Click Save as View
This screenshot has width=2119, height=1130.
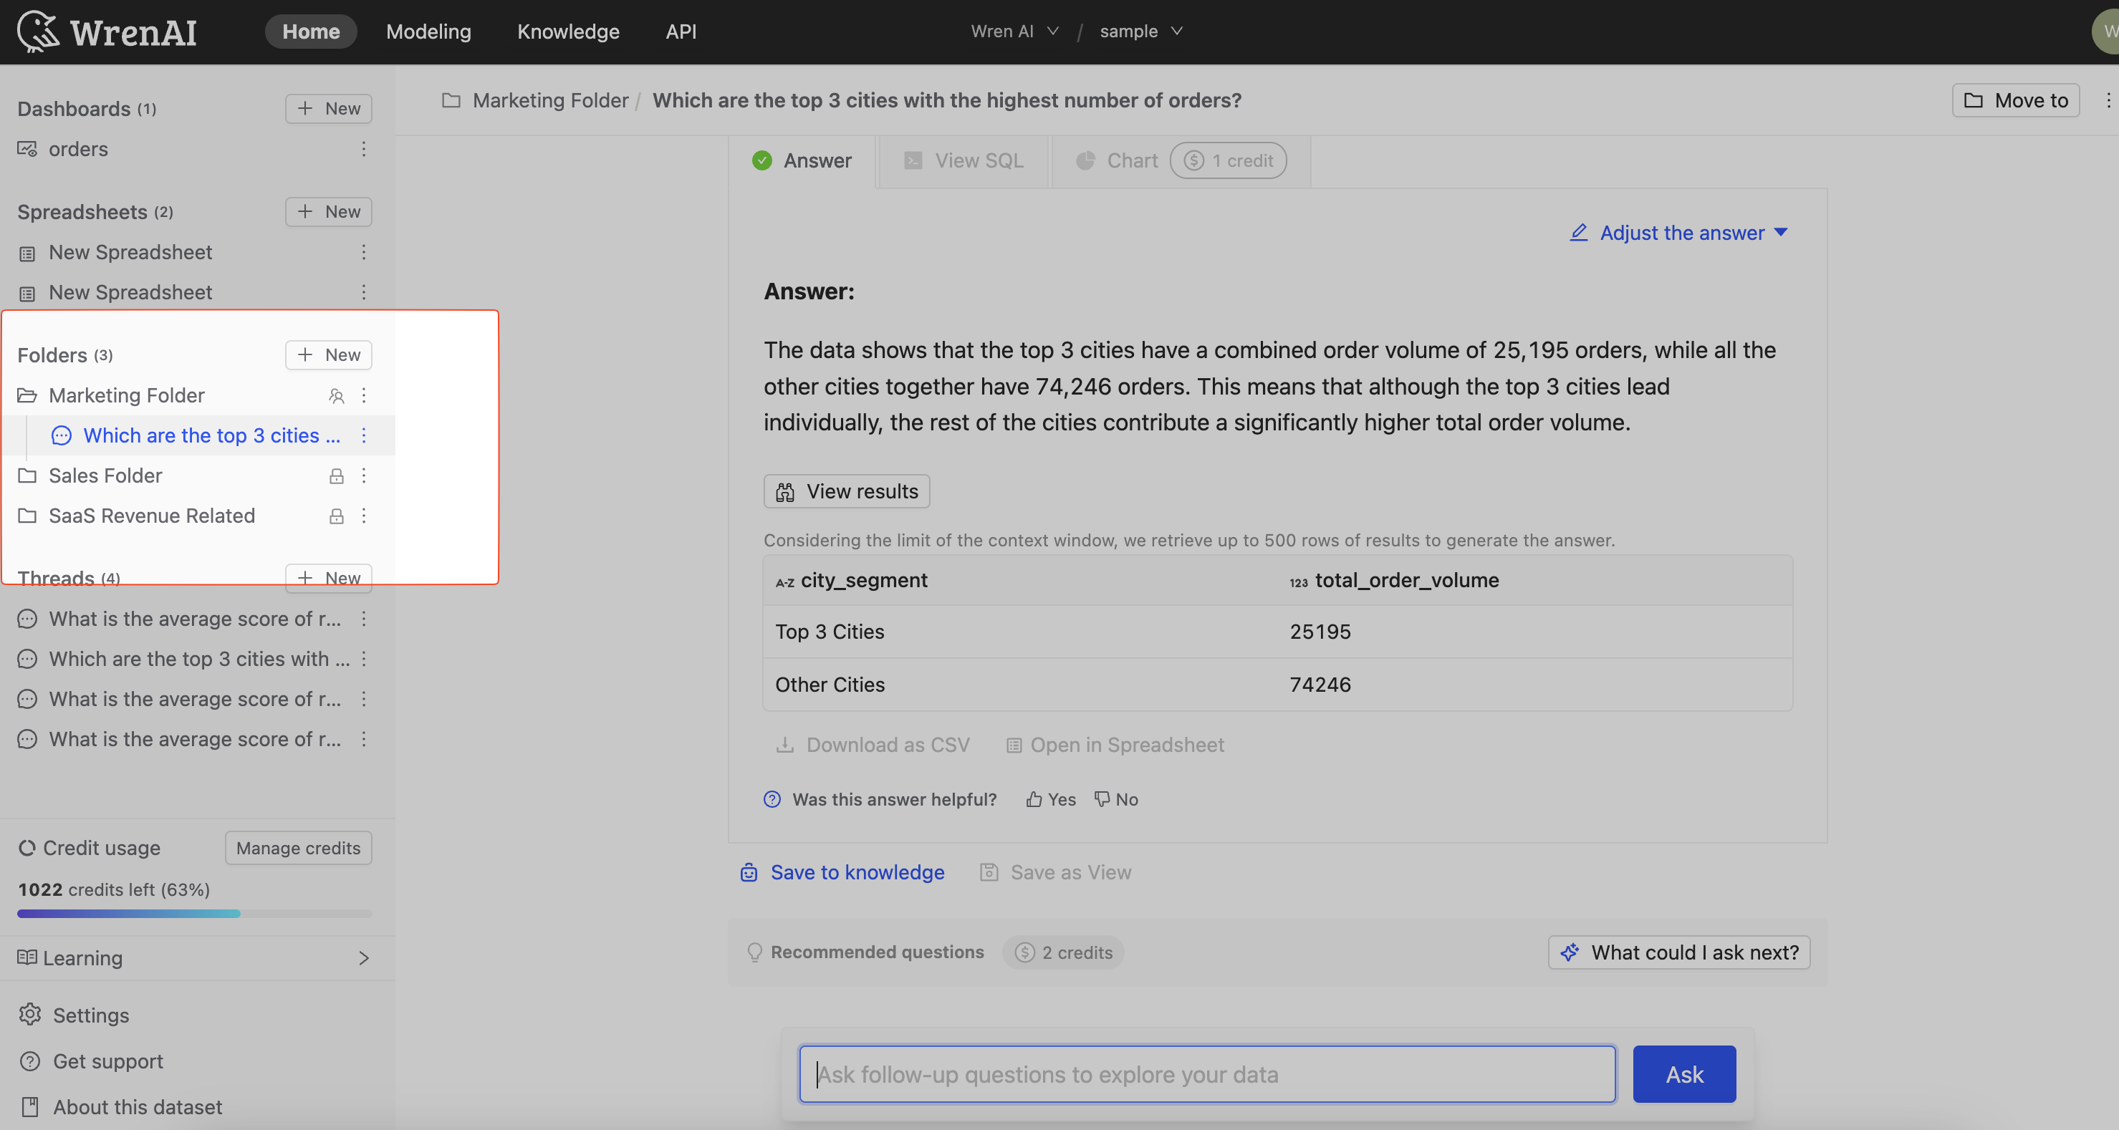(x=1055, y=873)
